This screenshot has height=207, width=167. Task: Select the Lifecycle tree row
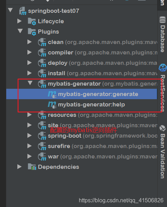(82, 21)
